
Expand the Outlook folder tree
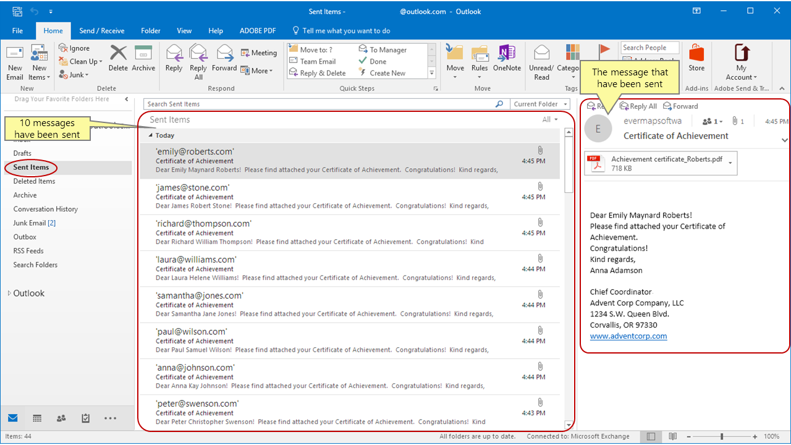(11, 292)
